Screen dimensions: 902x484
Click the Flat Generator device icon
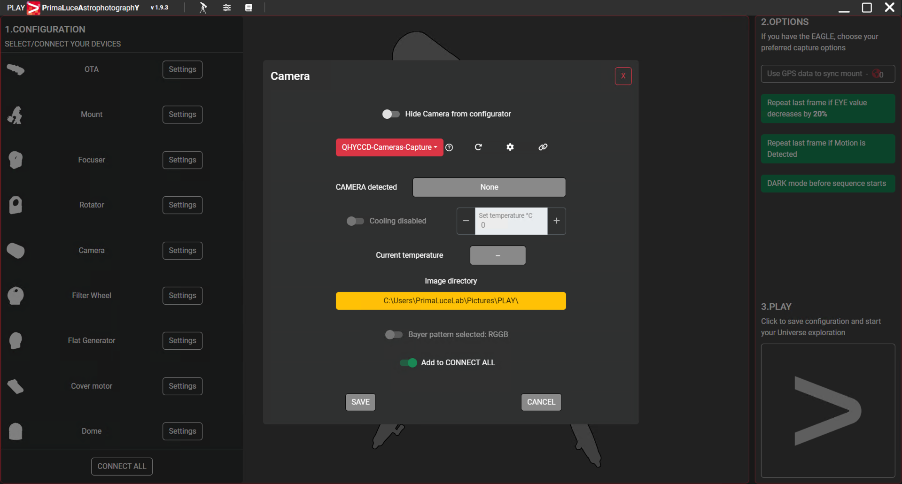tap(16, 341)
